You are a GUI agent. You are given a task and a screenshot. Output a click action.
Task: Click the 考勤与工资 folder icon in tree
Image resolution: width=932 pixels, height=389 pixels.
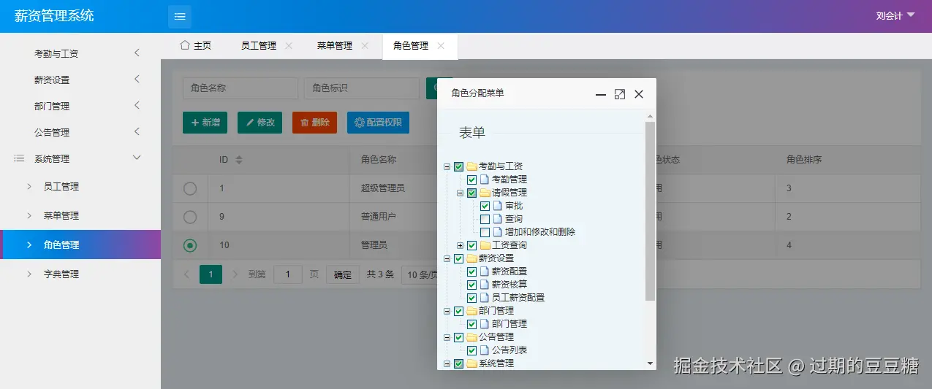[472, 166]
